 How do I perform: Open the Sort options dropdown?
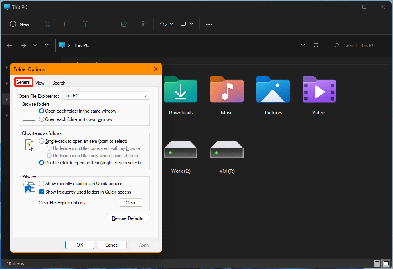pos(166,24)
